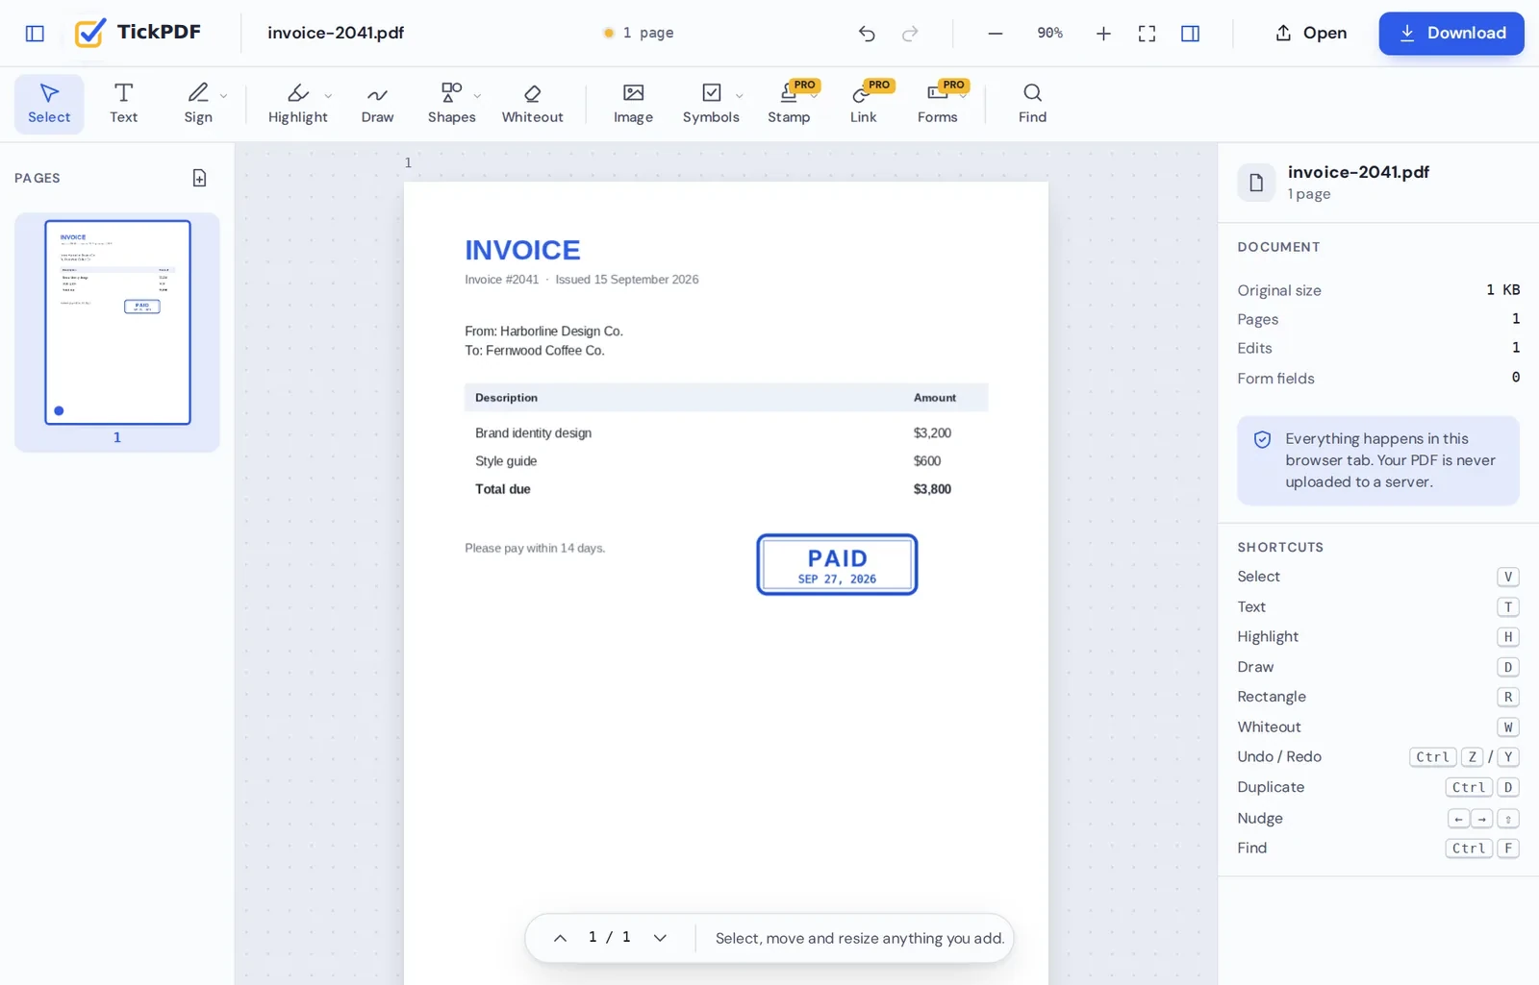Click the "Whiteout" shortcut row

tap(1377, 727)
